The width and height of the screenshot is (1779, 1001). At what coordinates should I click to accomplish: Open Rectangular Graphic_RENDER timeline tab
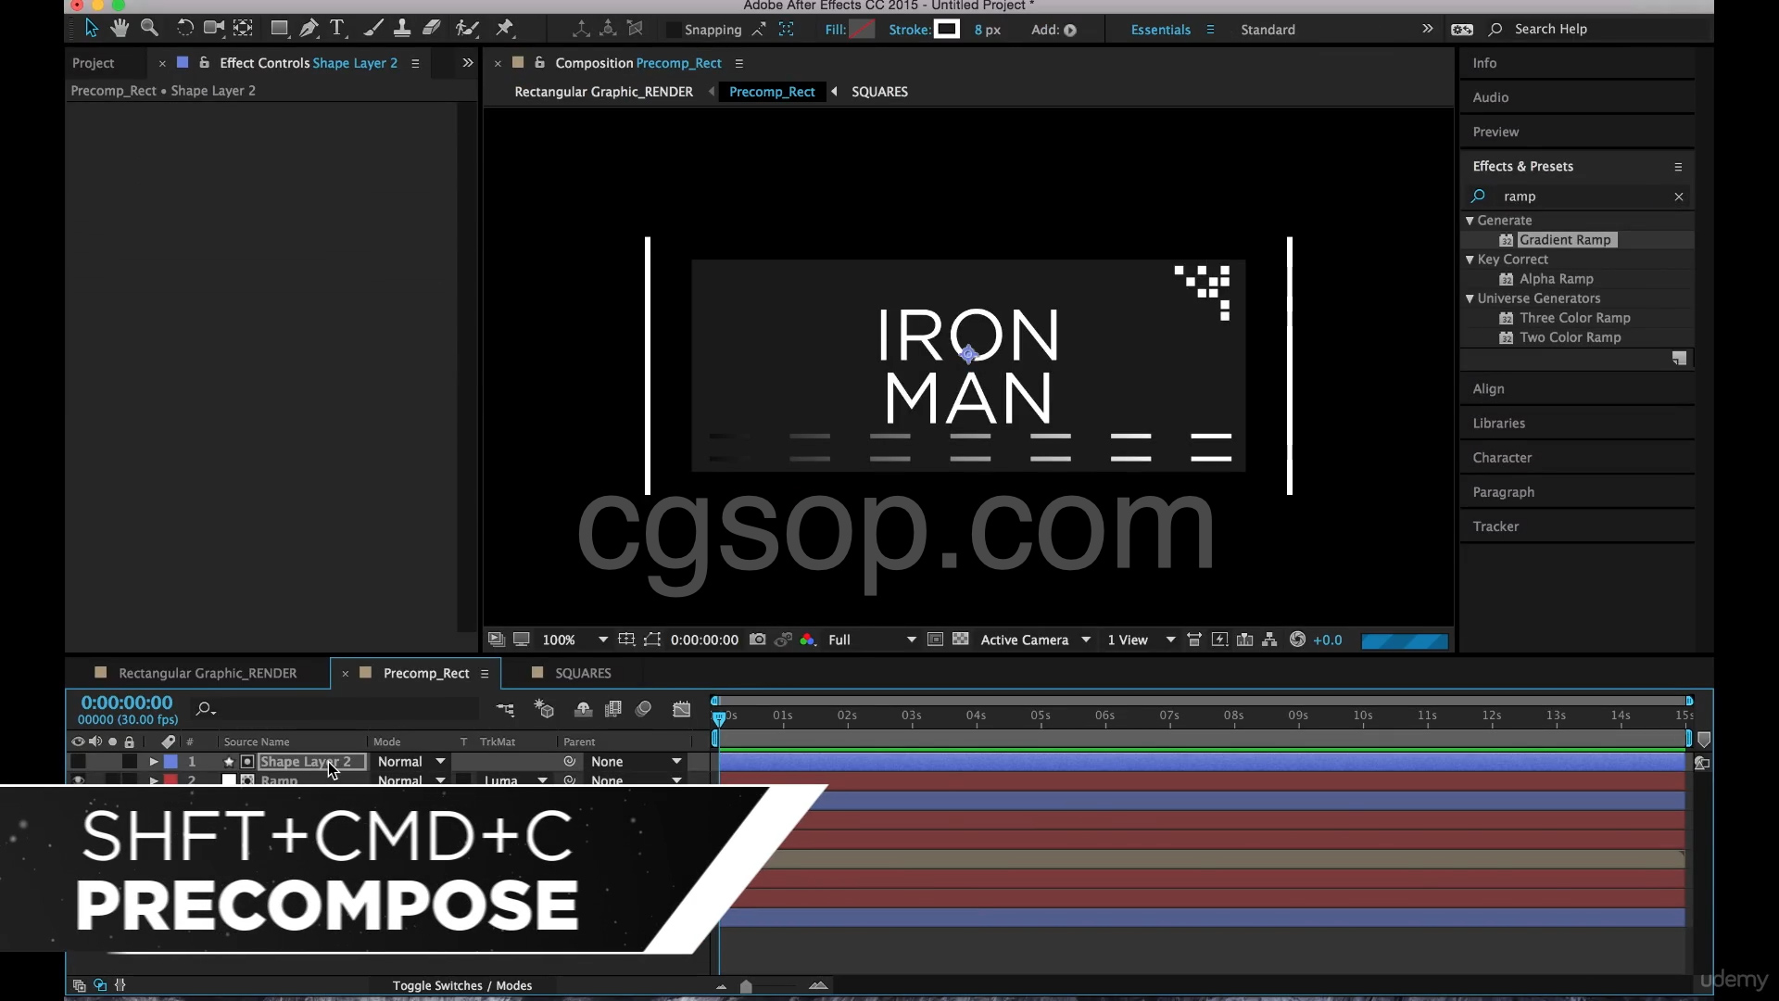coord(208,673)
